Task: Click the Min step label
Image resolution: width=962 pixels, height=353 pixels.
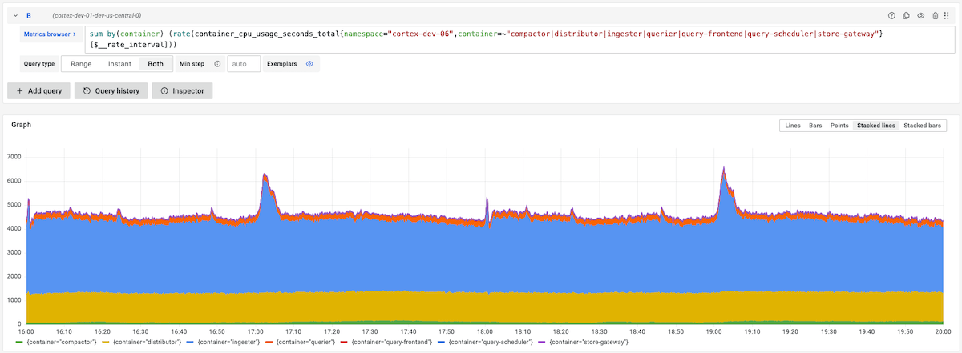Action: [193, 63]
